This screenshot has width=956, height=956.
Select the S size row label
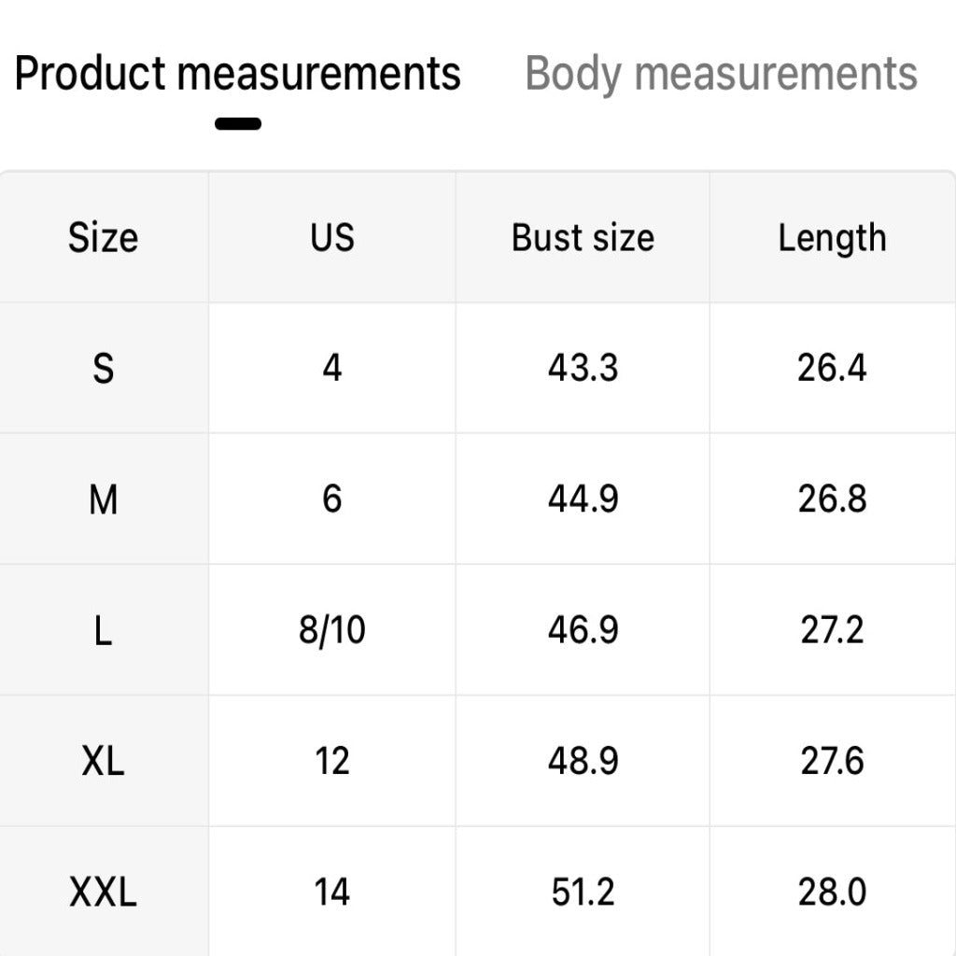[x=103, y=368]
